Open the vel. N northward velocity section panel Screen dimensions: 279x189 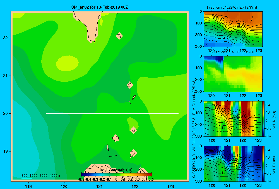point(233,119)
